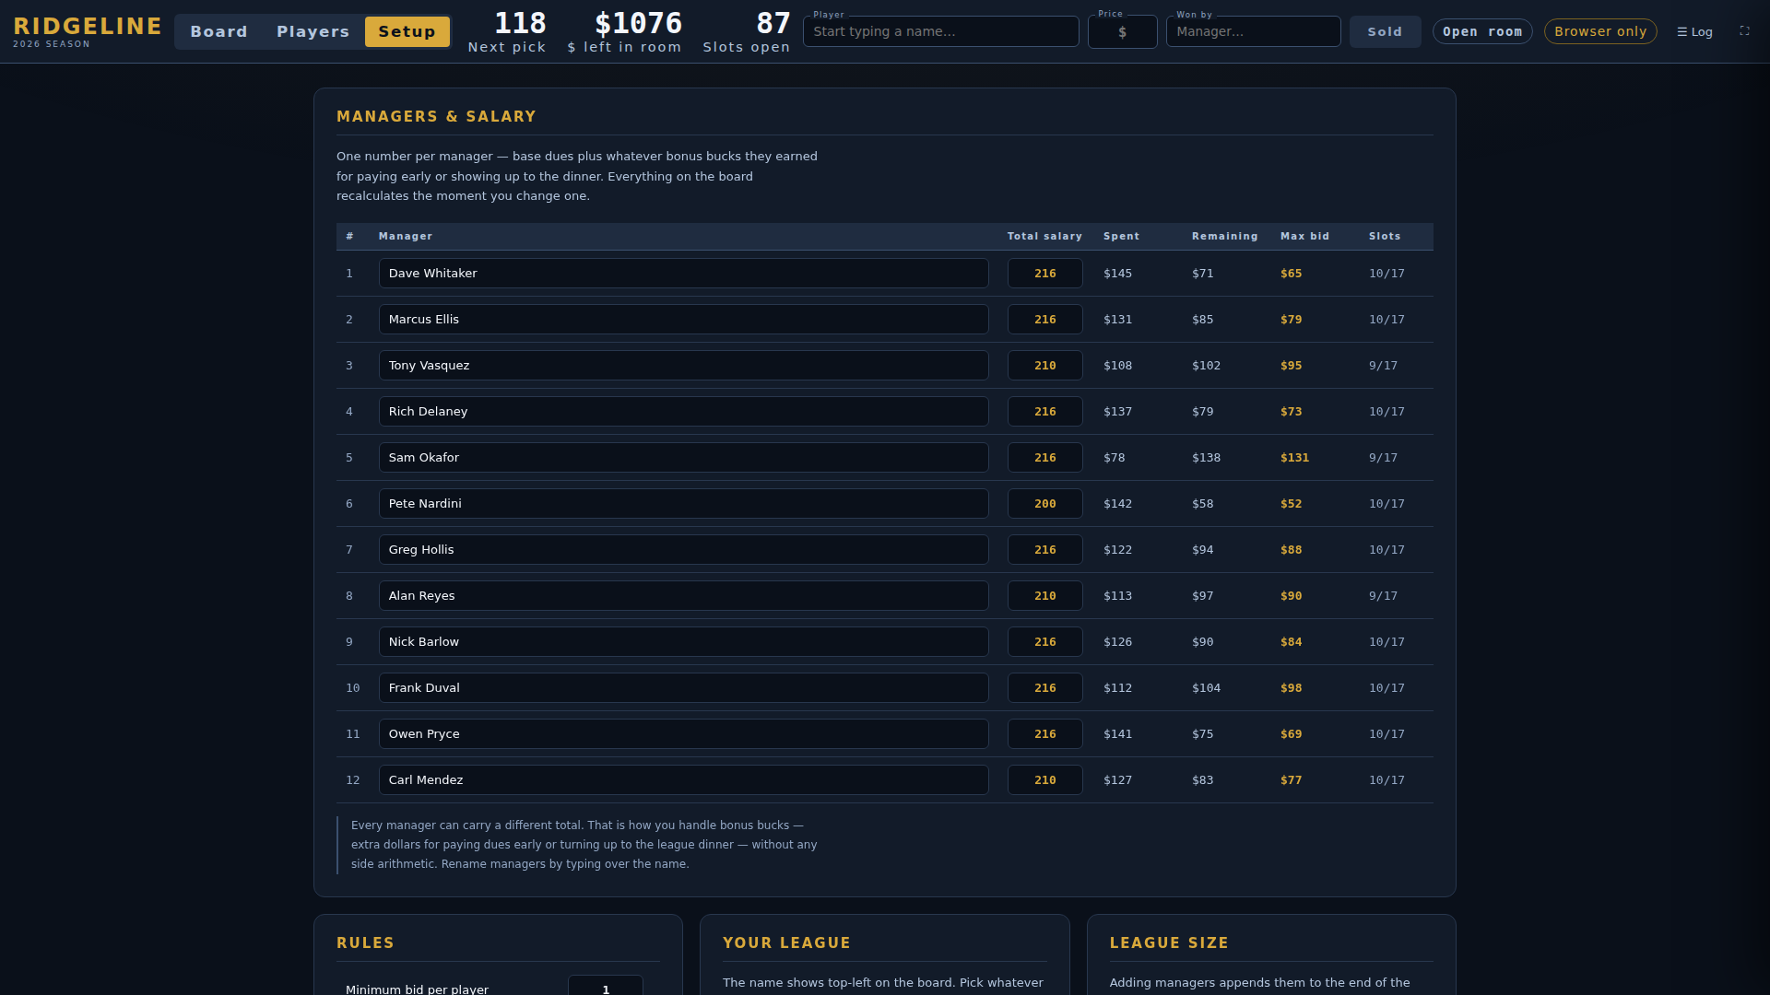
Task: Click the Total salary column header
Action: click(1044, 237)
